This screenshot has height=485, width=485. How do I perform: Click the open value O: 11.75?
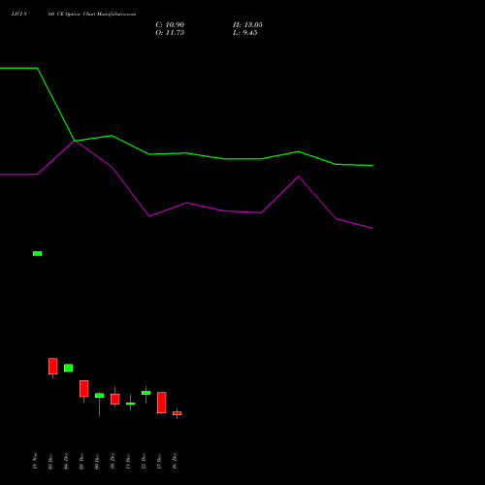click(170, 33)
